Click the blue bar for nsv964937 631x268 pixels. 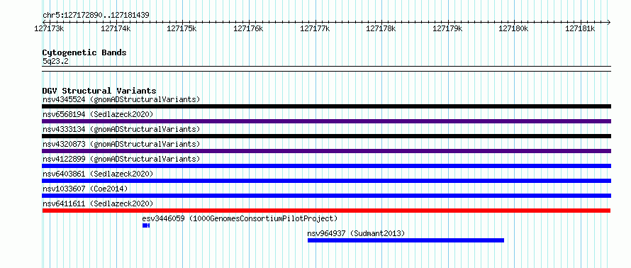point(406,240)
